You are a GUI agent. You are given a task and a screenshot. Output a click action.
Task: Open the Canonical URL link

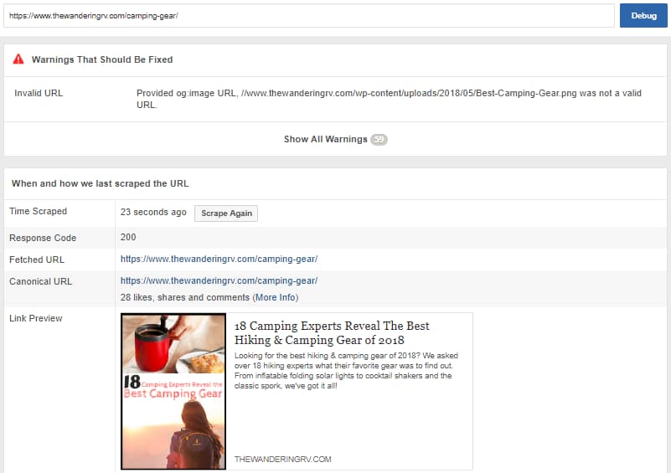coord(219,280)
